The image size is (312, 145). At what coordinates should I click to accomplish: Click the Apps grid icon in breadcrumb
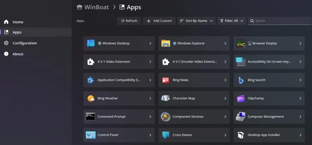point(122,7)
